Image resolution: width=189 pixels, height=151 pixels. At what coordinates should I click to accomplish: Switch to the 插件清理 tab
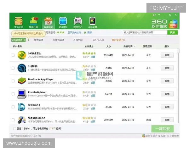tap(38, 40)
